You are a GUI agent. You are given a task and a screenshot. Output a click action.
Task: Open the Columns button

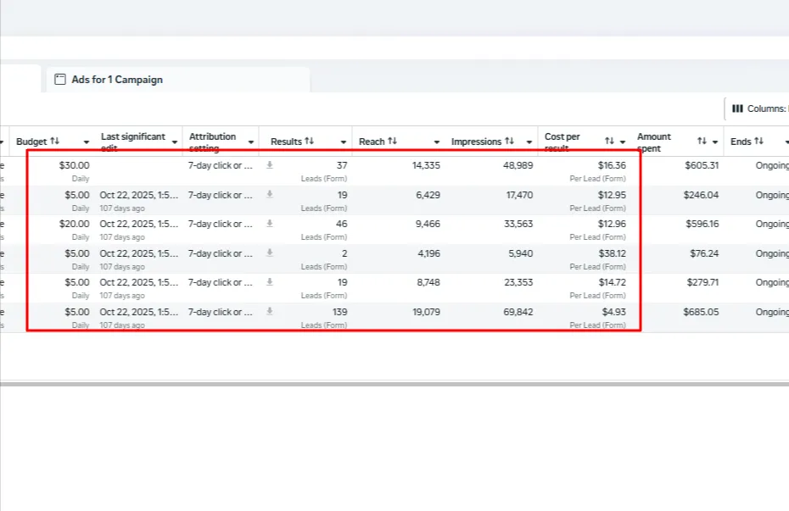click(758, 108)
